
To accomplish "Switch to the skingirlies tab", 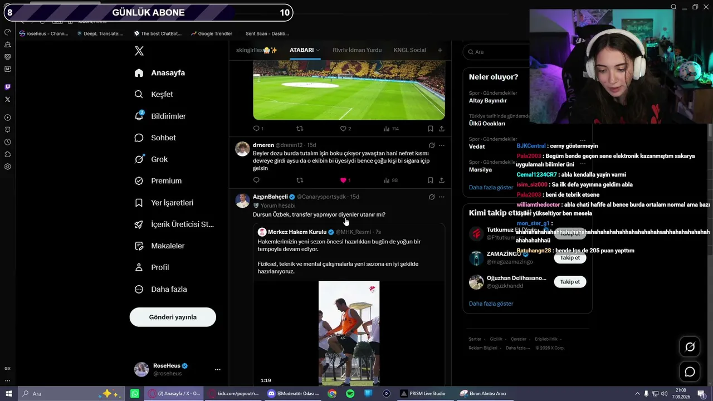I will point(257,50).
